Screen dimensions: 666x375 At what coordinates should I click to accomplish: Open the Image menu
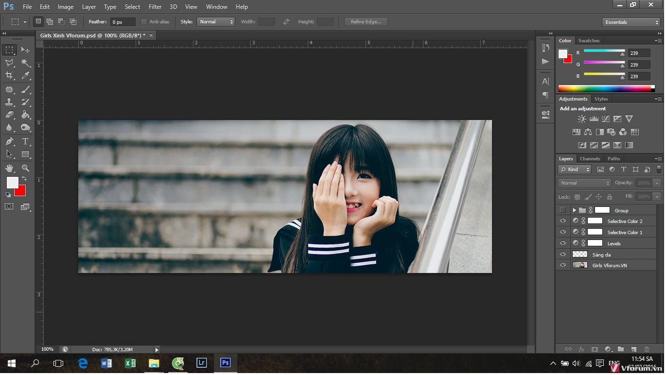coord(66,7)
